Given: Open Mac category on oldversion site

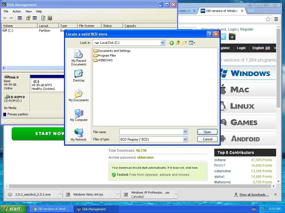Looking at the screenshot, I should (248, 90).
